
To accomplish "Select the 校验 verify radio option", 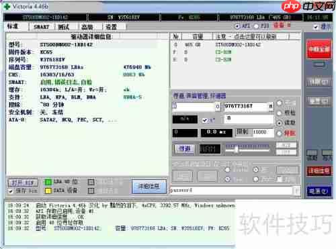I will 279,113.
